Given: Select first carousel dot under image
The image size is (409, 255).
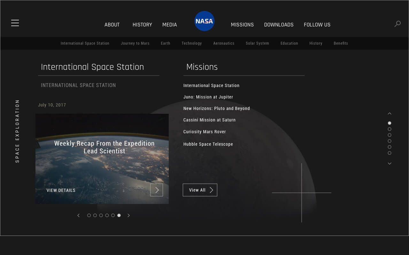Looking at the screenshot, I should 89,215.
